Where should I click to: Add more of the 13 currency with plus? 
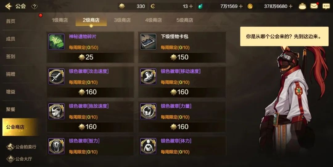tap(191, 6)
